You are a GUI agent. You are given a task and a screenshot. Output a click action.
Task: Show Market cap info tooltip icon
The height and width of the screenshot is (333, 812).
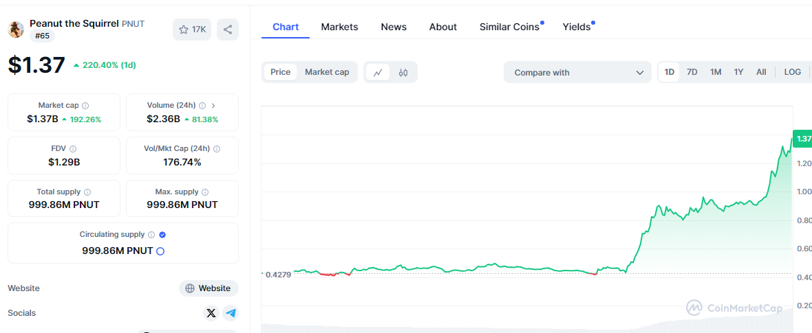85,106
